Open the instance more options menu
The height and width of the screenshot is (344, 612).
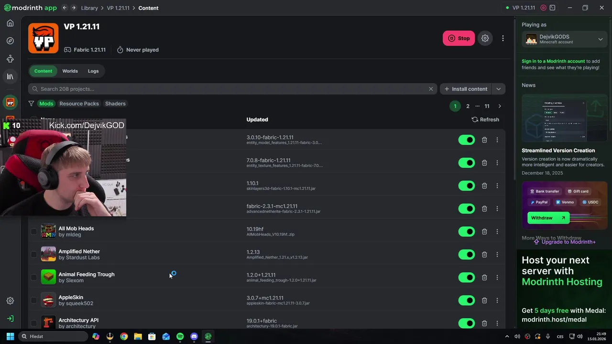click(x=503, y=38)
